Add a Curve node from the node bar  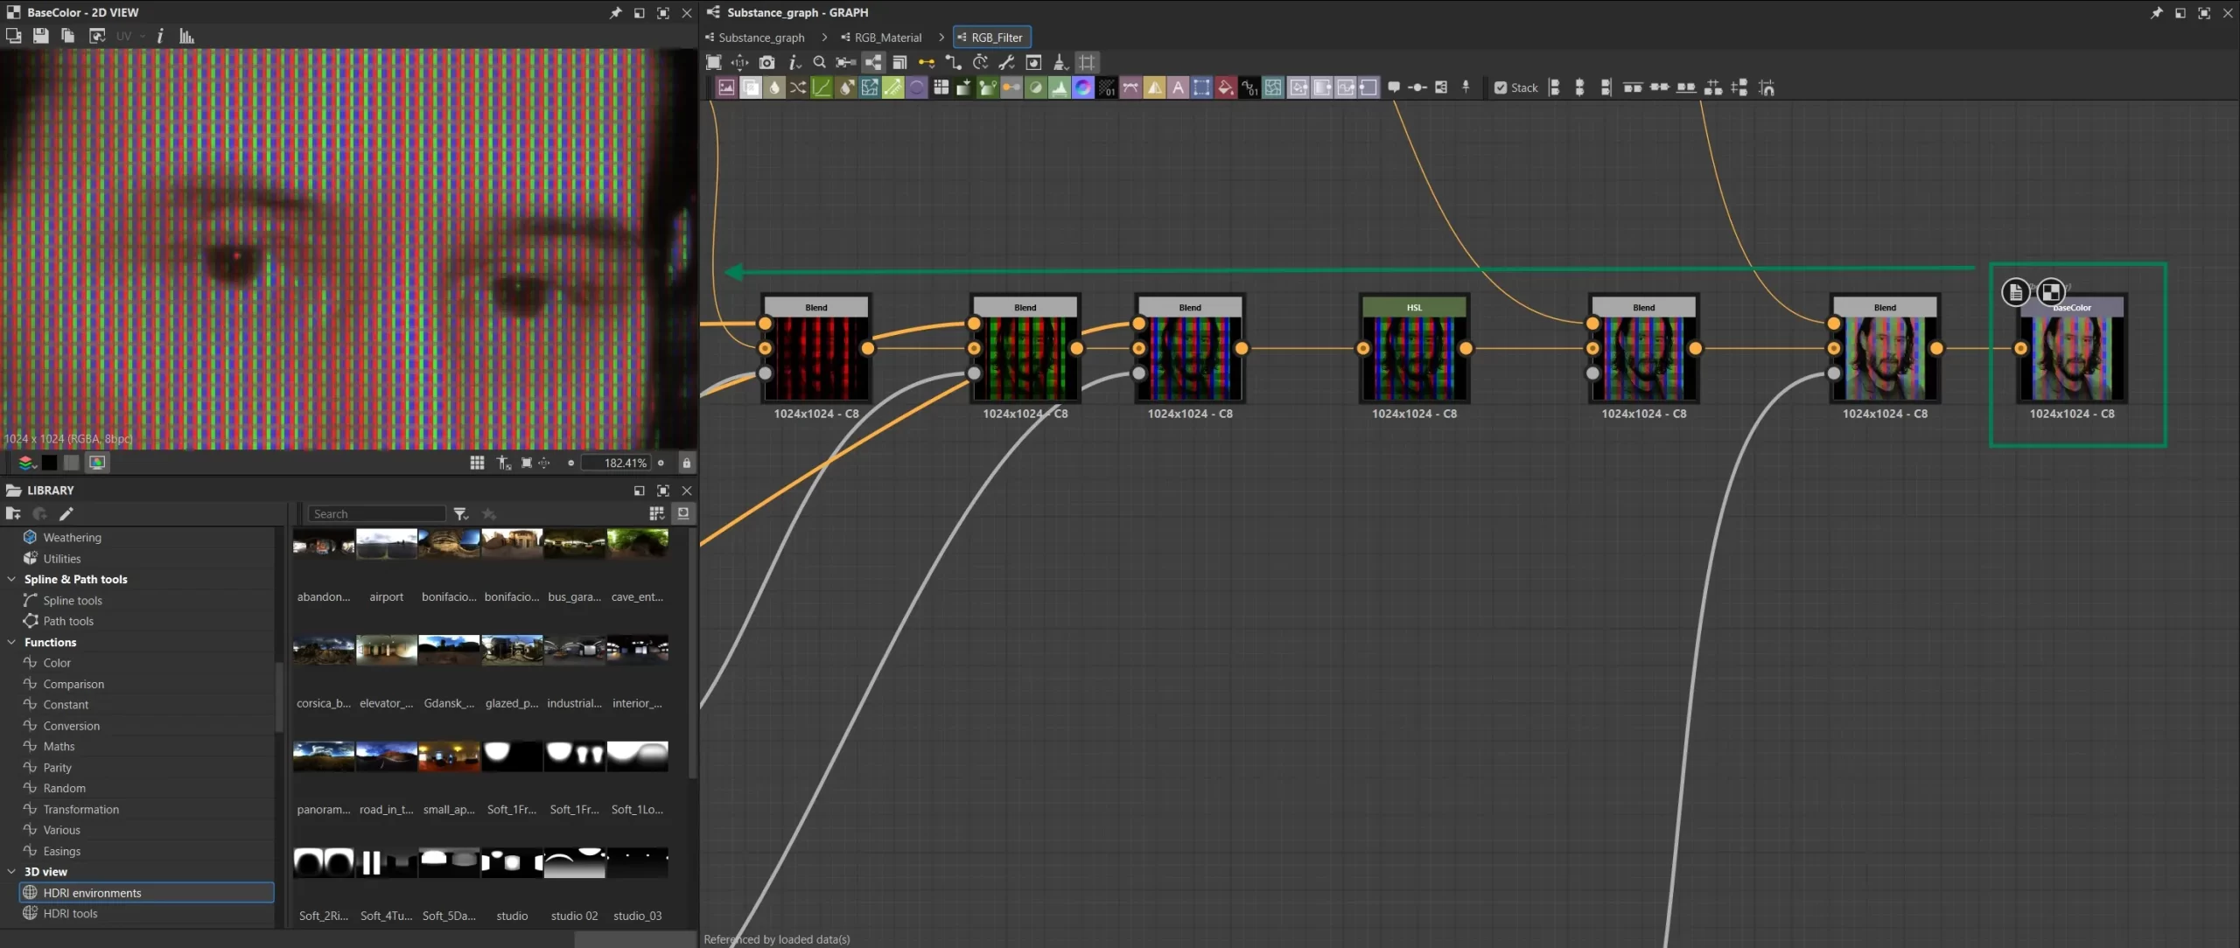click(x=822, y=87)
